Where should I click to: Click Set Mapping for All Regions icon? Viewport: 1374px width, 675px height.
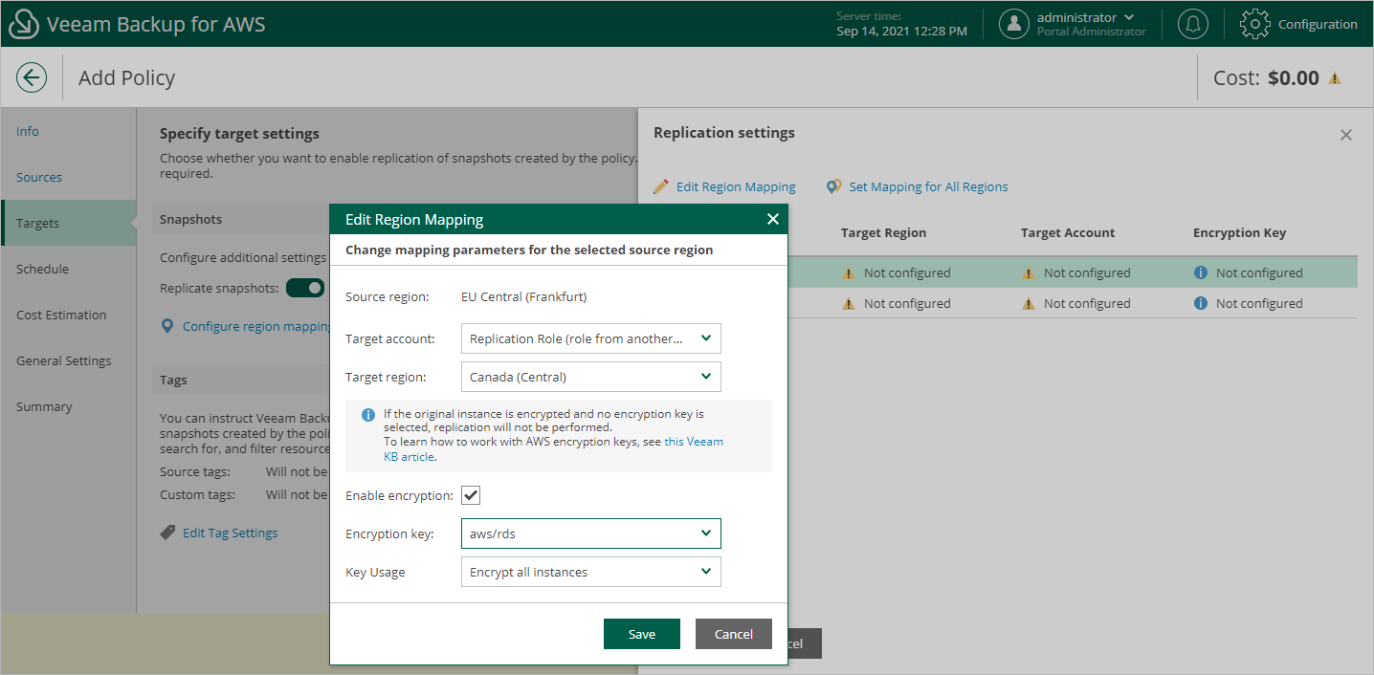(x=834, y=186)
